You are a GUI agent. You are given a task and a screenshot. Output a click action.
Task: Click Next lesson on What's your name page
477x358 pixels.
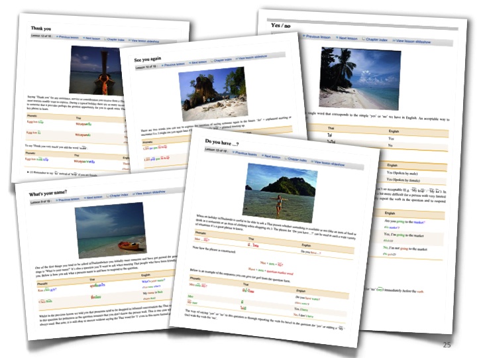tap(94, 198)
